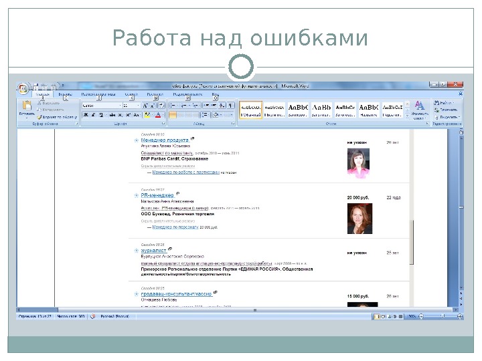Viewport: 482px width, 361px height.
Task: Open the 'Менеджер продукта' resume link
Action: click(165, 140)
